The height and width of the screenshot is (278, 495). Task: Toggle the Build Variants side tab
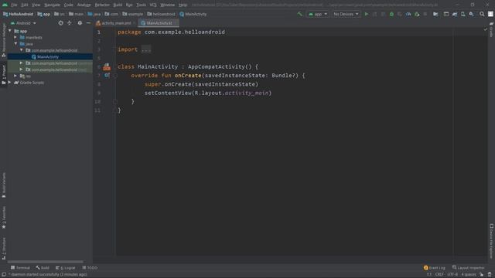coord(4,185)
